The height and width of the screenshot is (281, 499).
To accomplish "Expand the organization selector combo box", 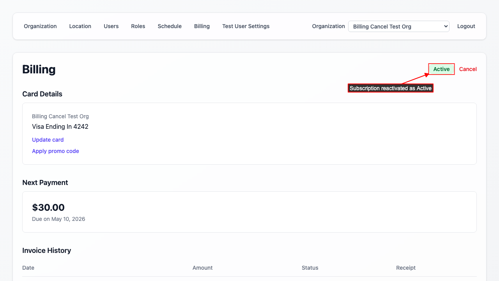I will pos(398,26).
